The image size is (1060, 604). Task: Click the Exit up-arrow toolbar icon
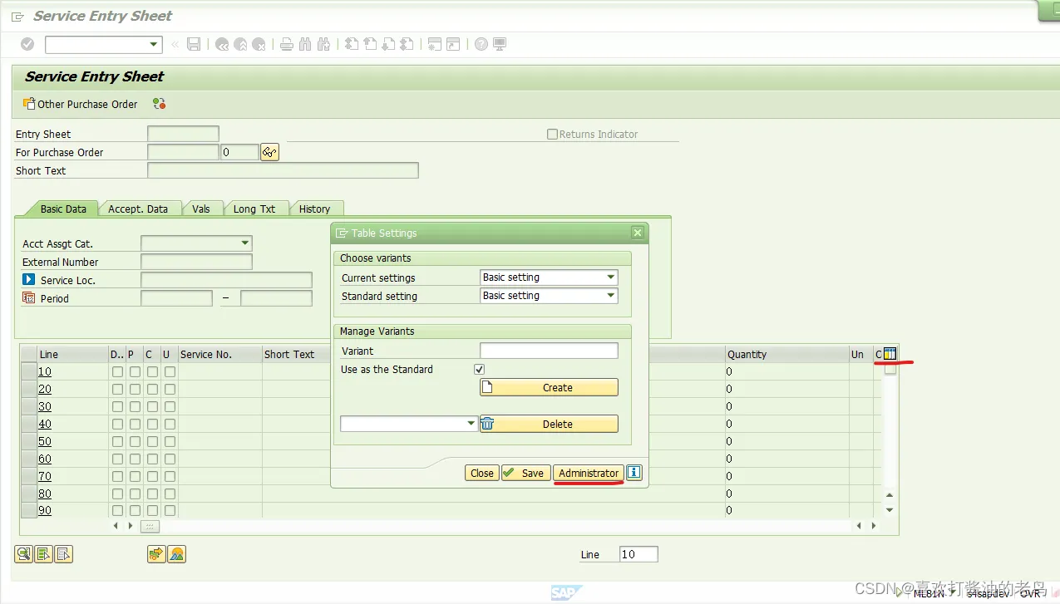coord(240,44)
